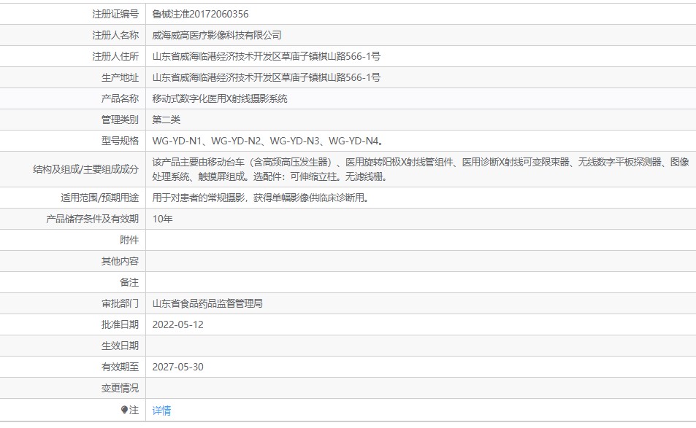
Task: Click the 适用范围/预期用途 label
Action: tap(99, 198)
